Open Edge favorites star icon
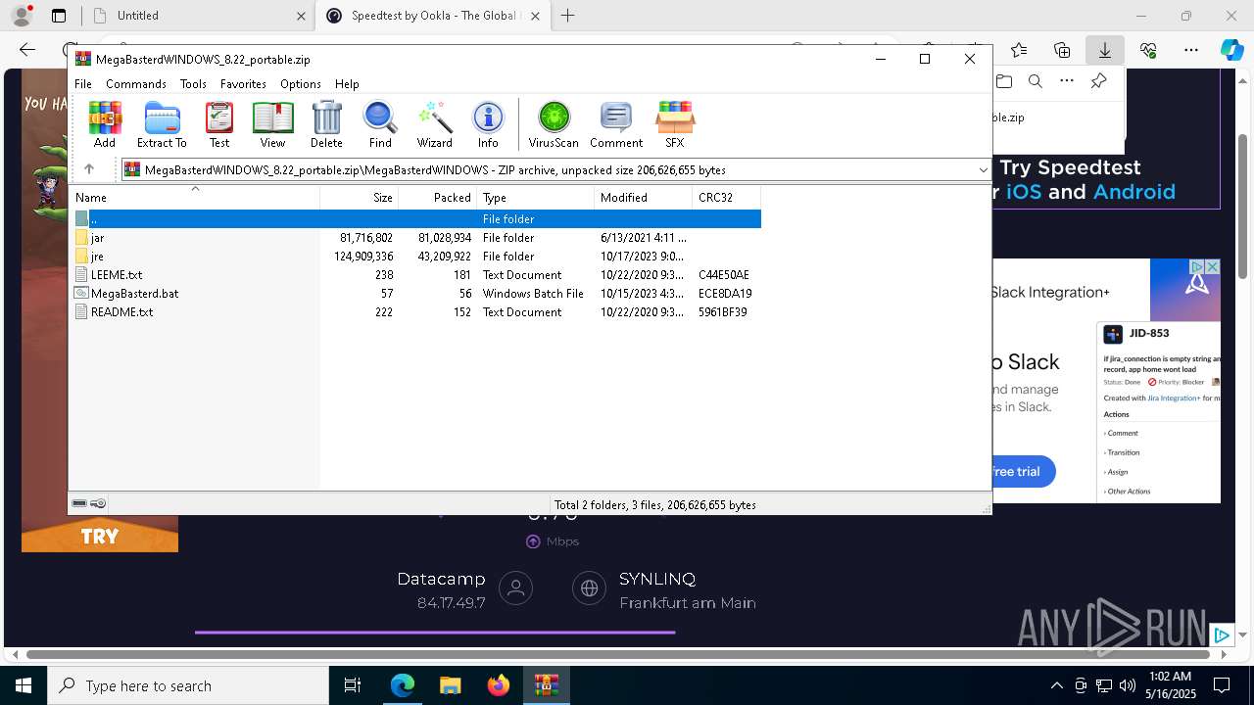Screen dimensions: 1254x705 point(1019,50)
